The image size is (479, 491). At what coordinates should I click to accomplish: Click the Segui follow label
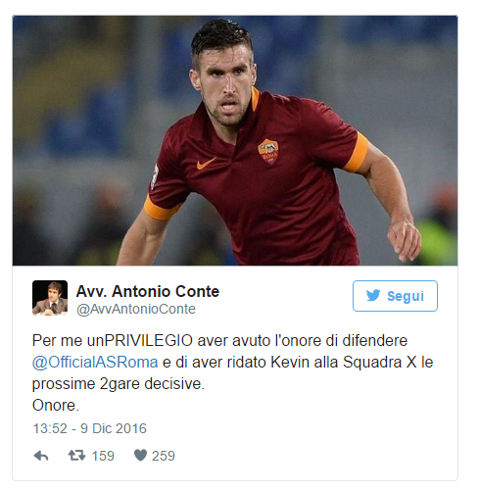(x=406, y=296)
